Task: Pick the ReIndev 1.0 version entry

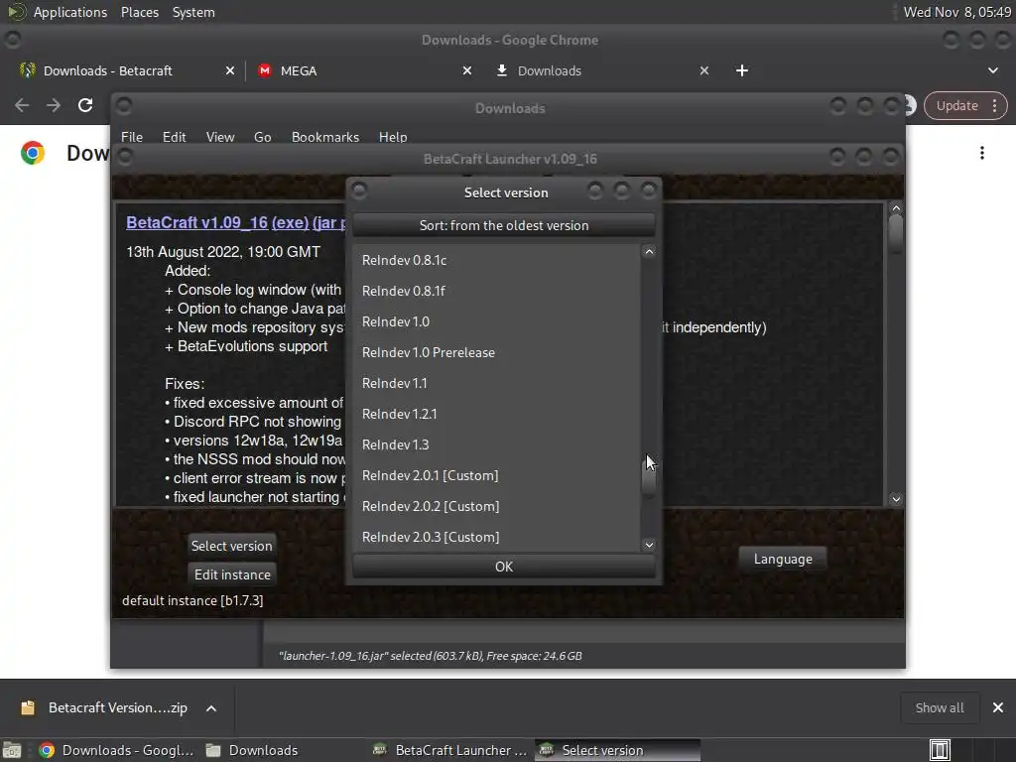Action: [x=496, y=321]
